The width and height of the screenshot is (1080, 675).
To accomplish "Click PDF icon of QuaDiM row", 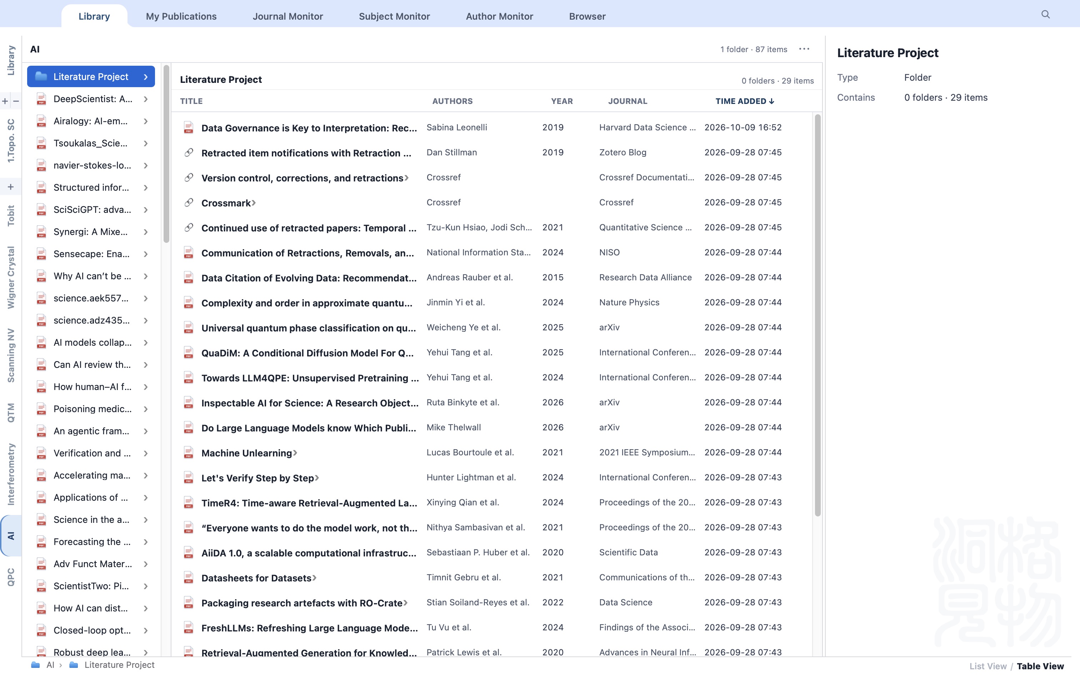I will (188, 353).
